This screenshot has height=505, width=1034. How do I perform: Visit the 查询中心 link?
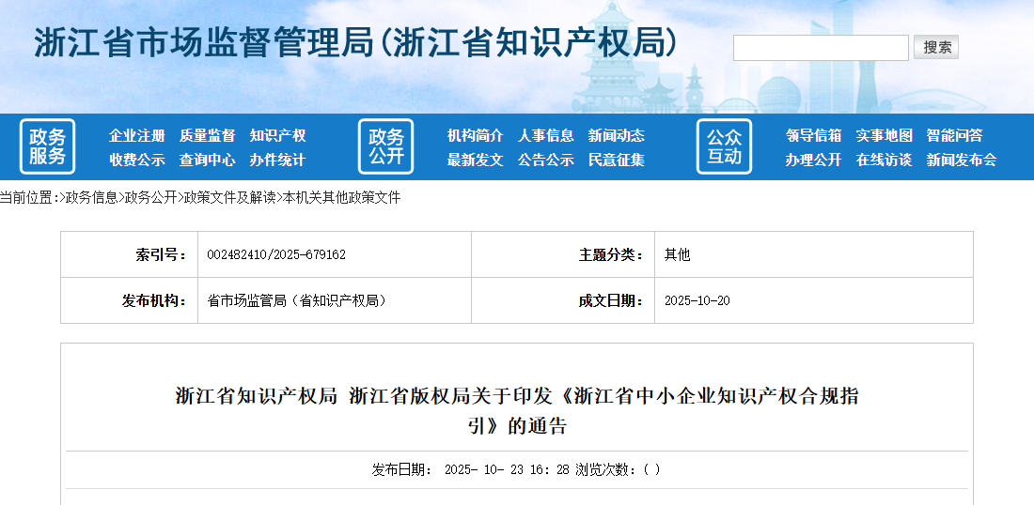coord(207,160)
